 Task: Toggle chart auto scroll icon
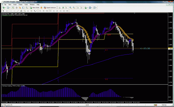[78, 8]
